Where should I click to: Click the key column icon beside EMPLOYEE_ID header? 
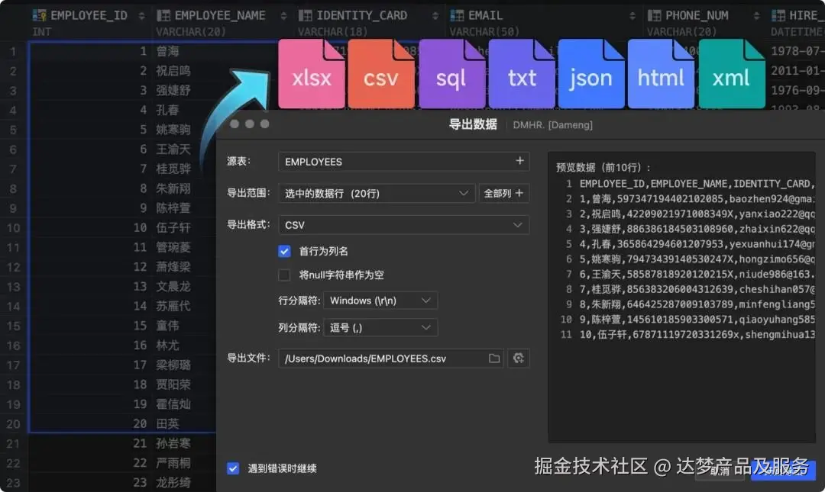(x=40, y=16)
